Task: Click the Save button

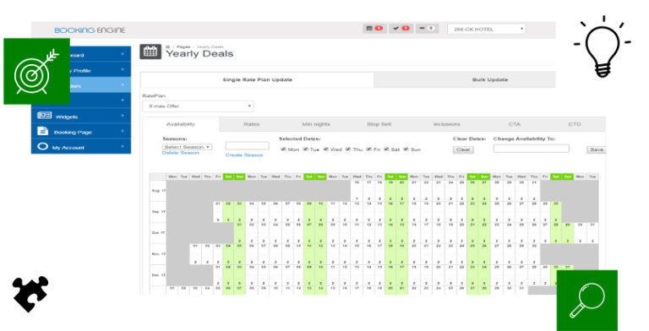Action: coord(597,149)
